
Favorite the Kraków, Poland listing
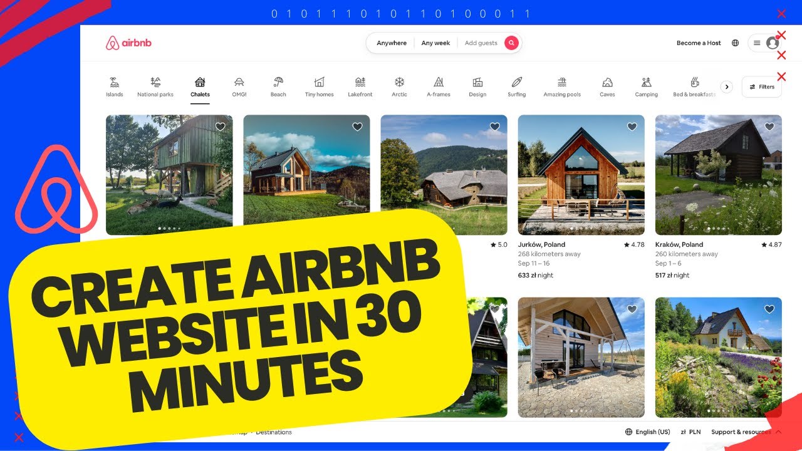point(769,127)
